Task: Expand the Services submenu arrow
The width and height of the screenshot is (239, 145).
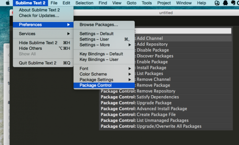Action: (x=69, y=34)
